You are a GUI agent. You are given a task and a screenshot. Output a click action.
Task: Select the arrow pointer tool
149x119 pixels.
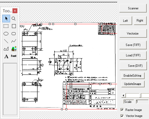[6, 18]
